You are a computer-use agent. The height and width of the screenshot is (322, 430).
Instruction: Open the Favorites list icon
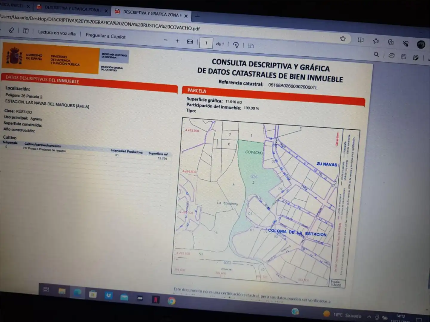click(x=376, y=41)
